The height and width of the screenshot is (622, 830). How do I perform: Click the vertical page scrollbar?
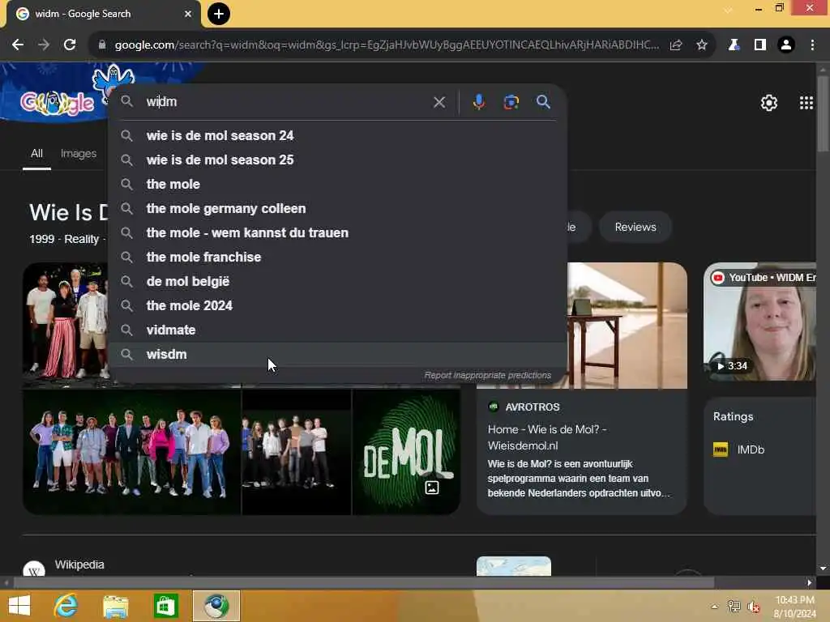pos(823,113)
